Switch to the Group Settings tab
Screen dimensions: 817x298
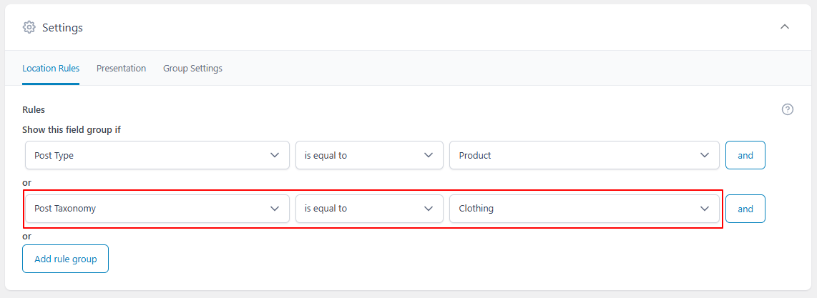point(192,69)
